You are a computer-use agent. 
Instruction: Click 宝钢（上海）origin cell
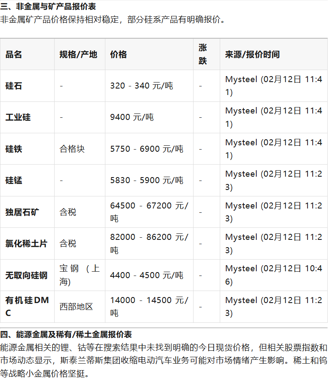point(79,275)
